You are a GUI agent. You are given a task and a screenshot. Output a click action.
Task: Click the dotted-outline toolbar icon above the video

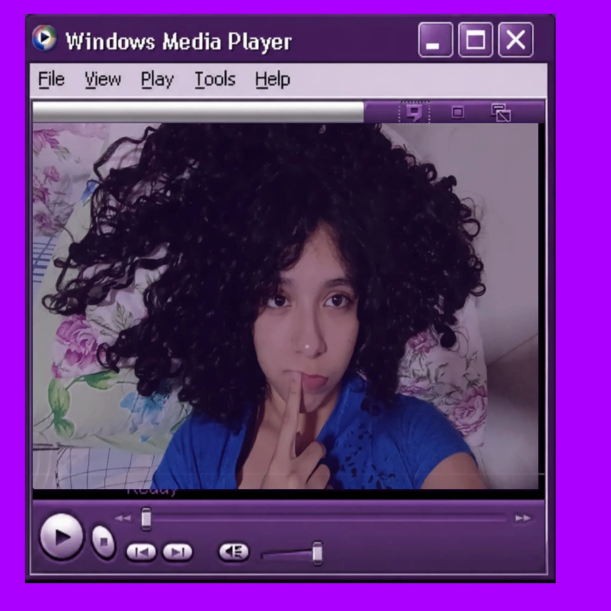[x=414, y=112]
